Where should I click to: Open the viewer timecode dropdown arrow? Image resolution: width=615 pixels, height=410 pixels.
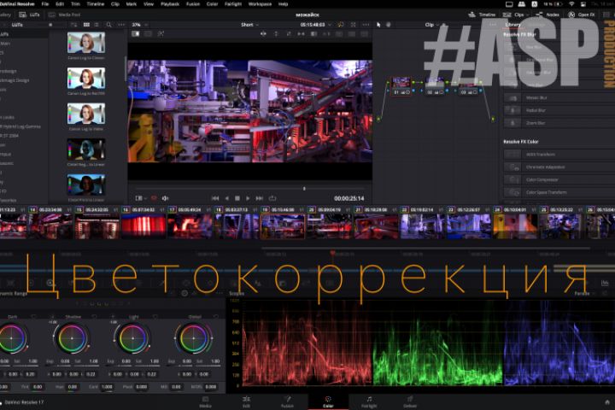(330, 25)
